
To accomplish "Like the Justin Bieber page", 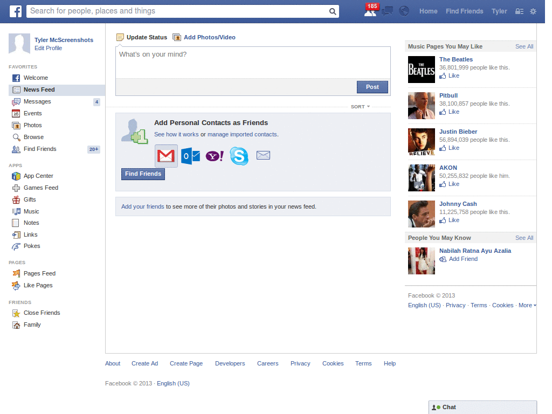I will 449,148.
